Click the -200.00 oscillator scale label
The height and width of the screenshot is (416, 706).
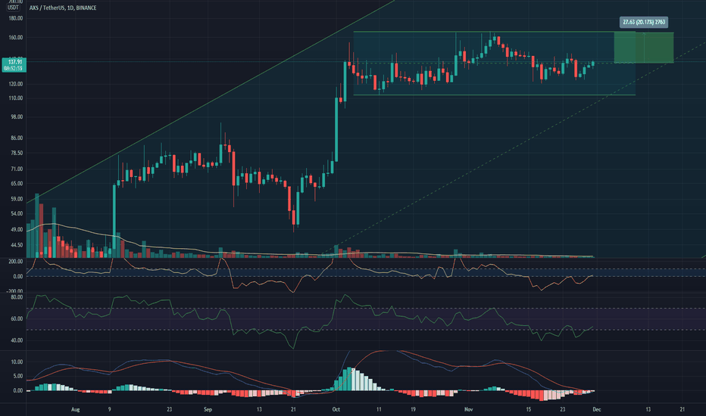[x=14, y=291]
